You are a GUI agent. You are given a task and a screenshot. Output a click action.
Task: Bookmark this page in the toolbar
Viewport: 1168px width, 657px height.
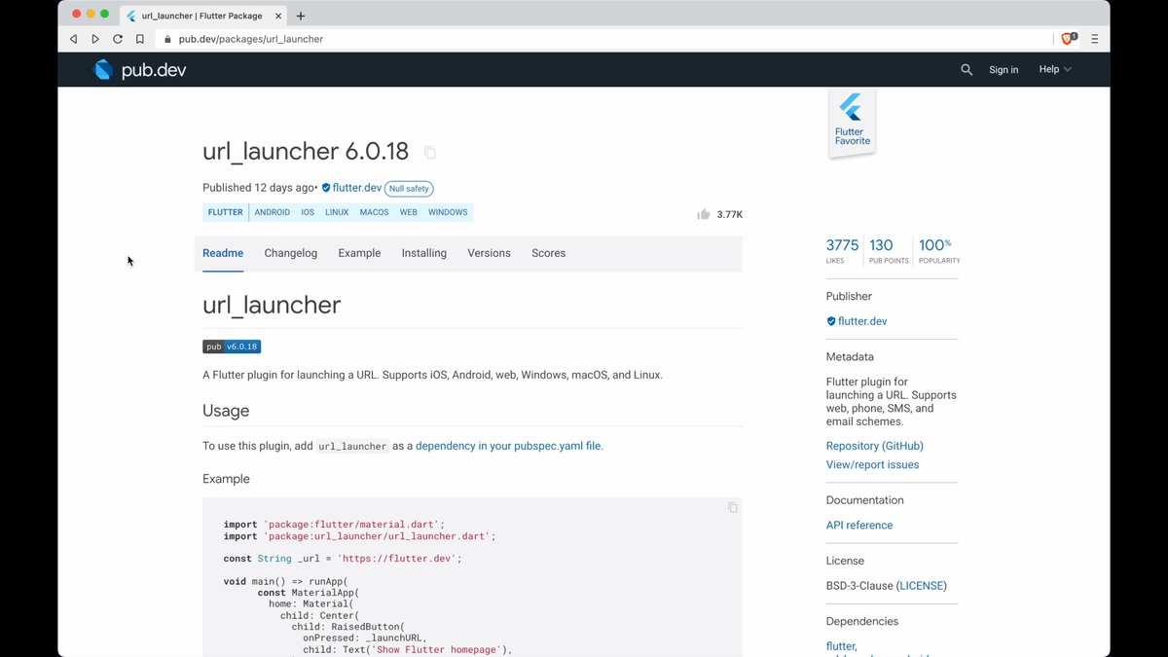[x=140, y=39]
